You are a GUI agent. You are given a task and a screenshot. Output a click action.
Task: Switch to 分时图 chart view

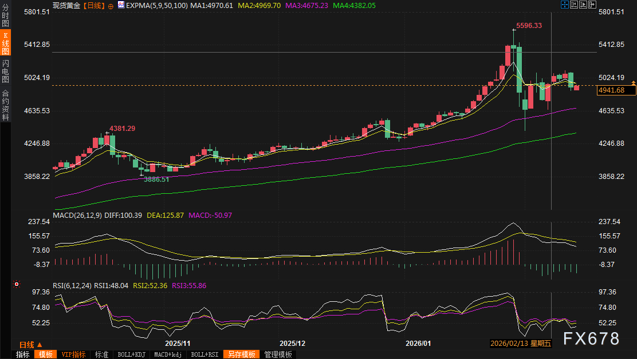tap(5, 16)
